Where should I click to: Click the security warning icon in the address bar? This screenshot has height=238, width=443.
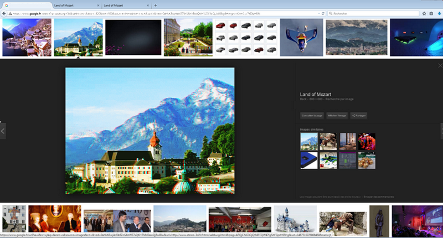10,13
